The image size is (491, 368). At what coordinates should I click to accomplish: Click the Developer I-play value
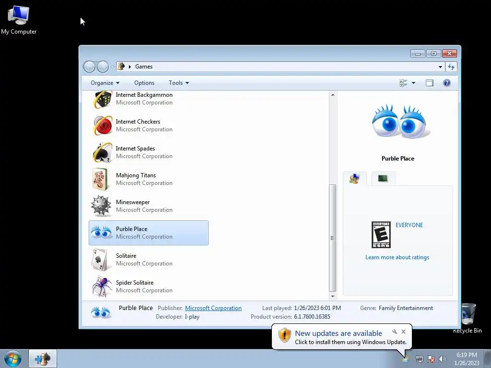pos(192,317)
